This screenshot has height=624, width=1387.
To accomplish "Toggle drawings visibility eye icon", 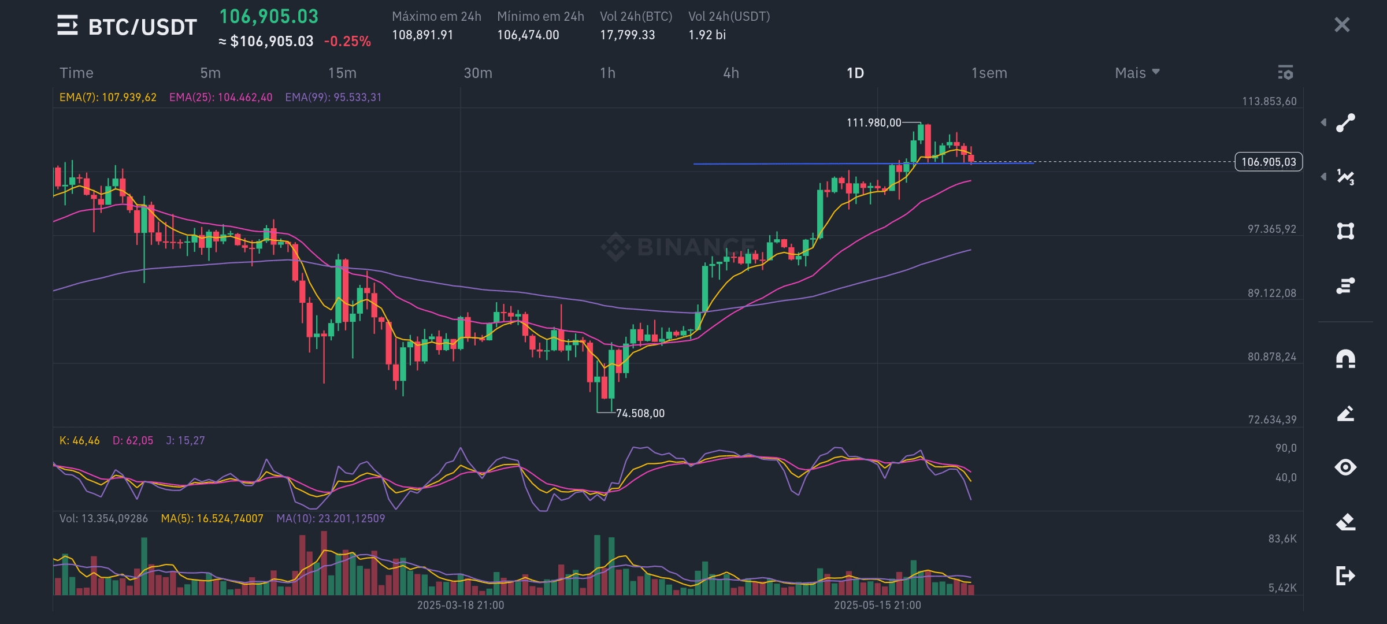I will coord(1345,467).
